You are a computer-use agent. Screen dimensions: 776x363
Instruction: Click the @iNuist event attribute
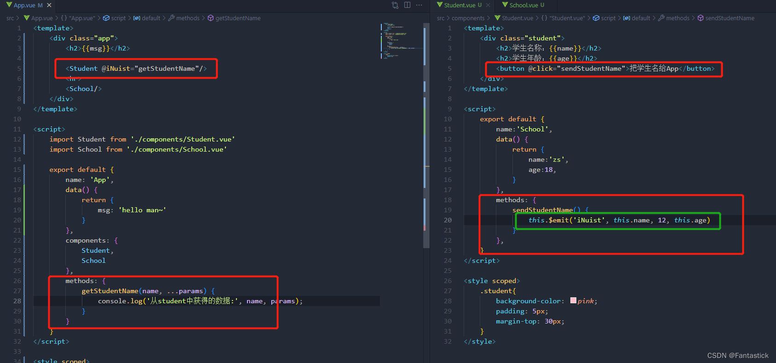point(115,68)
